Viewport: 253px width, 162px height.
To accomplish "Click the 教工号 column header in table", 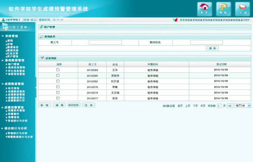I will pos(92,64).
